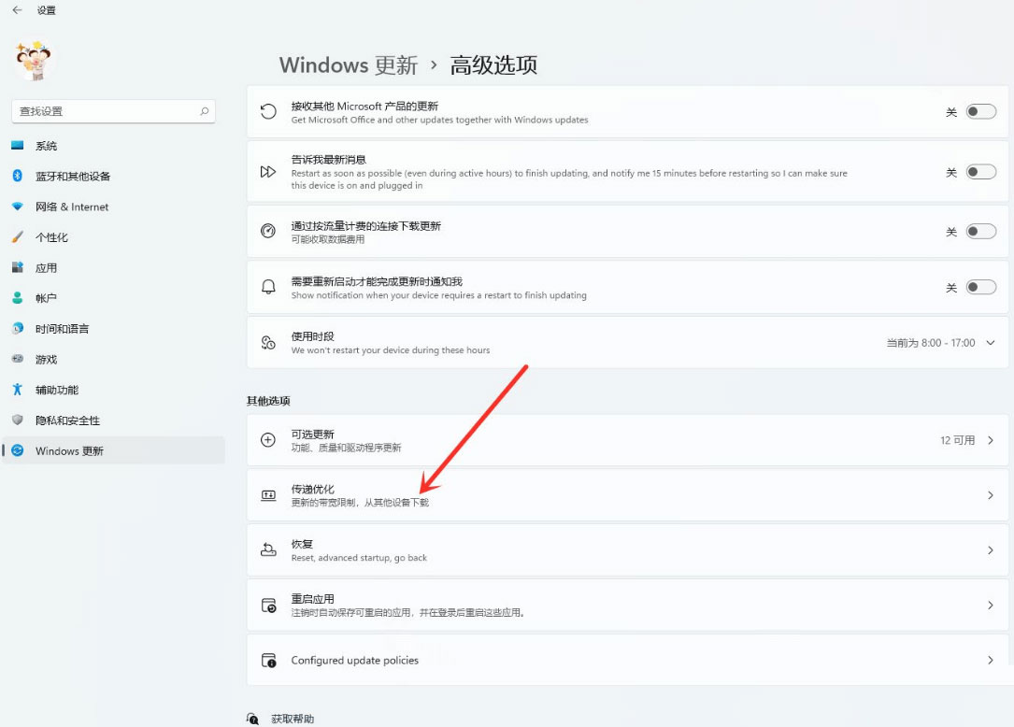
Task: Open 重启应用 via its right chevron
Action: pos(990,606)
